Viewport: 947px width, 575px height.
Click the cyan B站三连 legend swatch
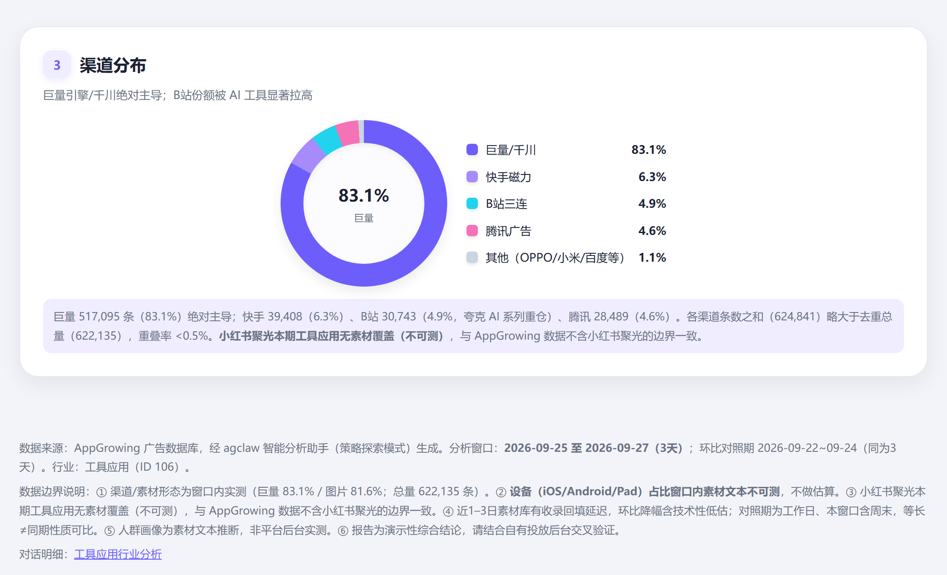[472, 203]
